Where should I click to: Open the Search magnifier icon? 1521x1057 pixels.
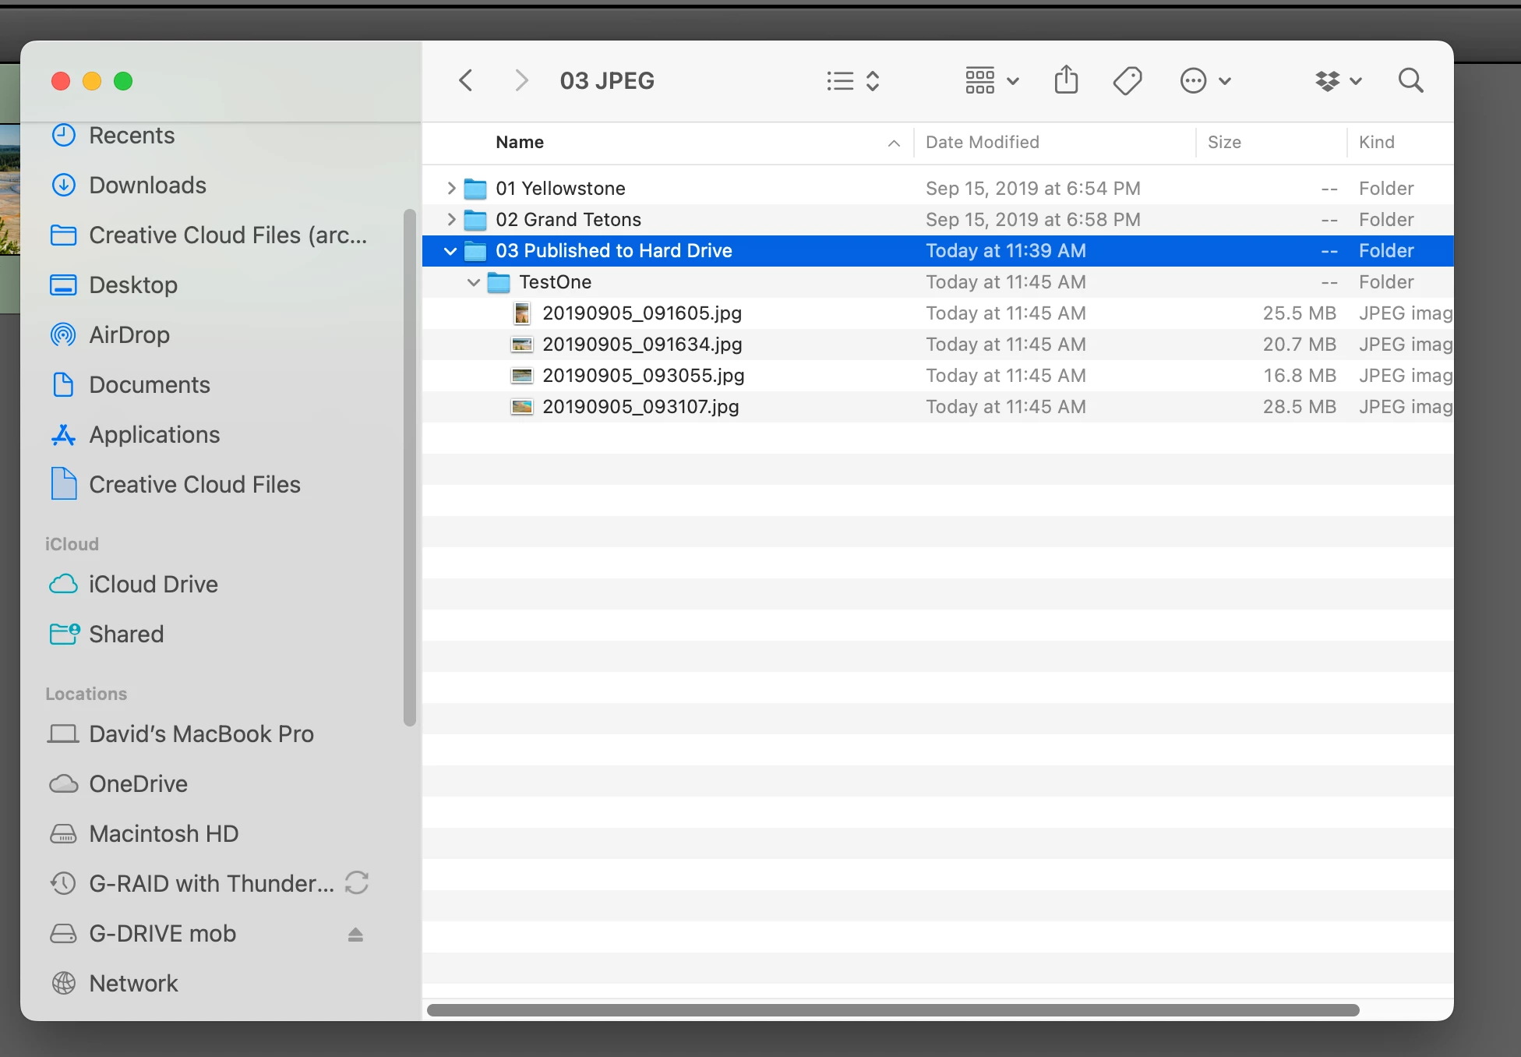[1410, 80]
